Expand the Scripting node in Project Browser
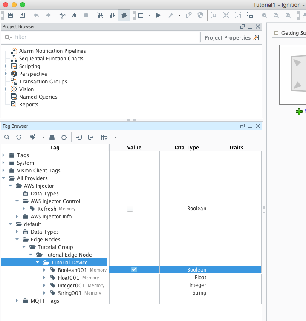This screenshot has width=306, height=321. 6,66
